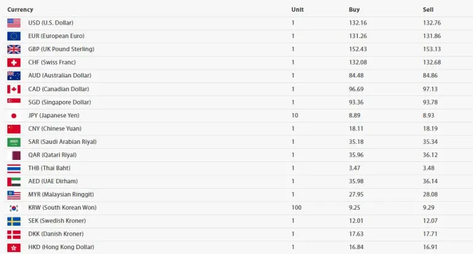Click the KRW unit value 100
The width and height of the screenshot is (473, 254).
(x=296, y=208)
